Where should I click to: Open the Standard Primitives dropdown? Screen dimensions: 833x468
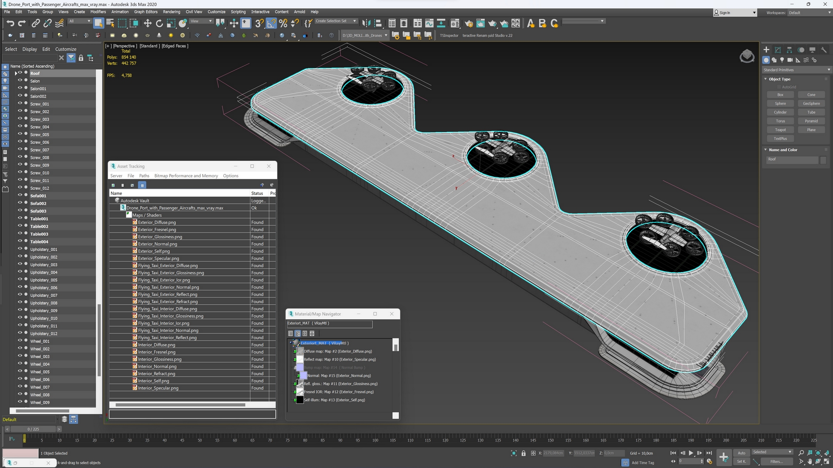pyautogui.click(x=797, y=70)
